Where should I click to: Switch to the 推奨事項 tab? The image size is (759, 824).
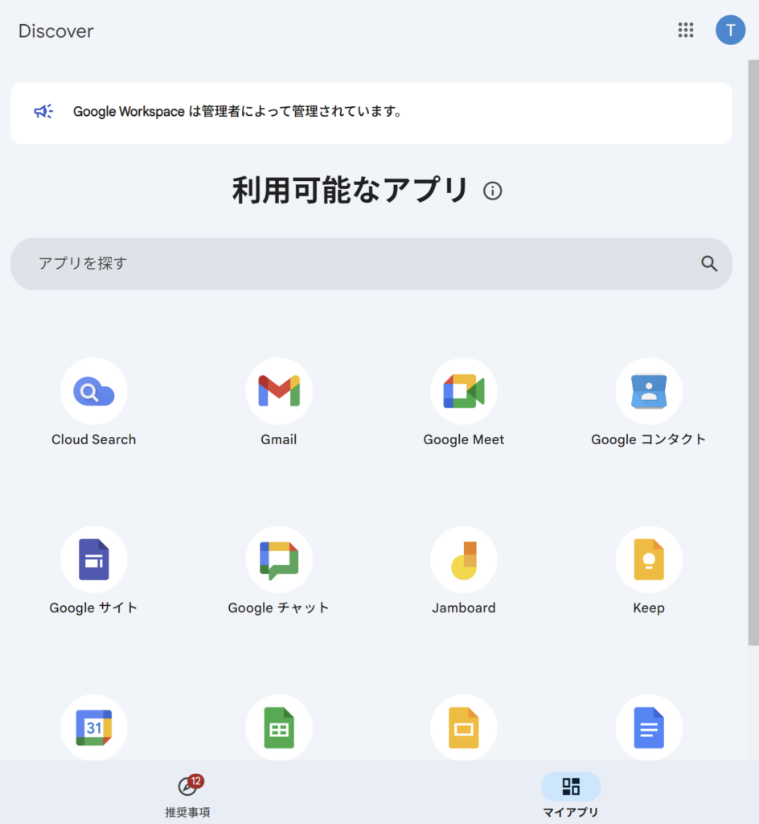coord(188,795)
